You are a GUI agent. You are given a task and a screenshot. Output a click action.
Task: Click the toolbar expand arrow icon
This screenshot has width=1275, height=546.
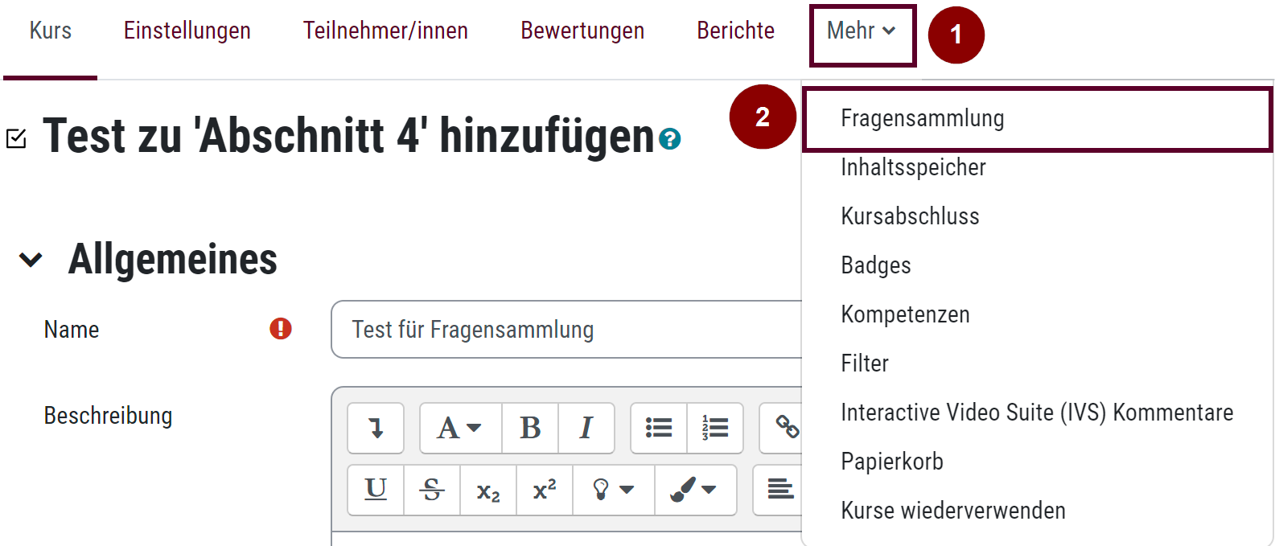click(376, 428)
